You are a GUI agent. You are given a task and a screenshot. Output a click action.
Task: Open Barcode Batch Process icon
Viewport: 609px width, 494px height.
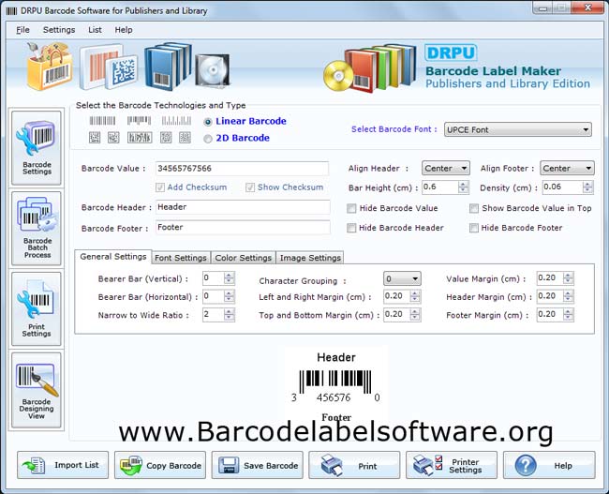37,217
